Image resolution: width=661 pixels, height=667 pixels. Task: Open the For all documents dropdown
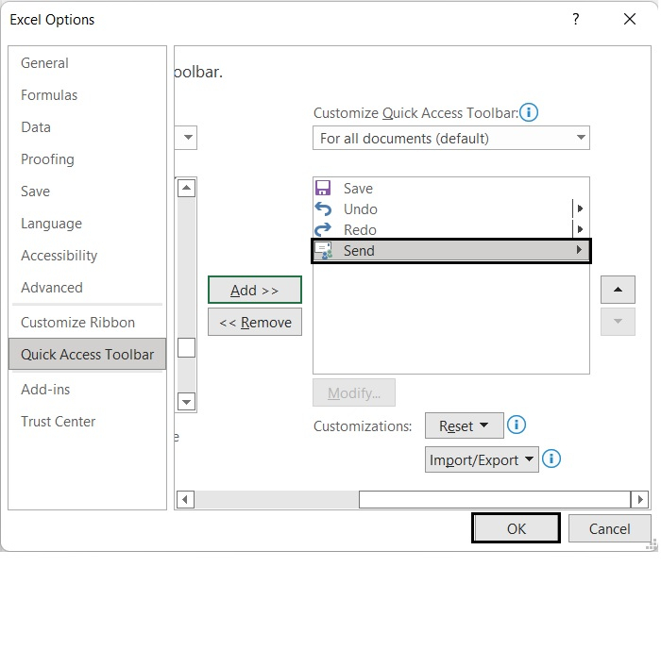click(x=451, y=139)
